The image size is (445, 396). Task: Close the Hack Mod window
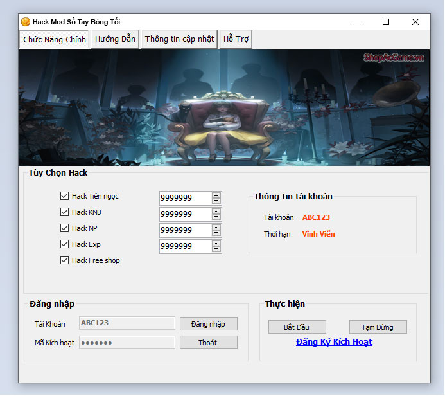tap(415, 22)
